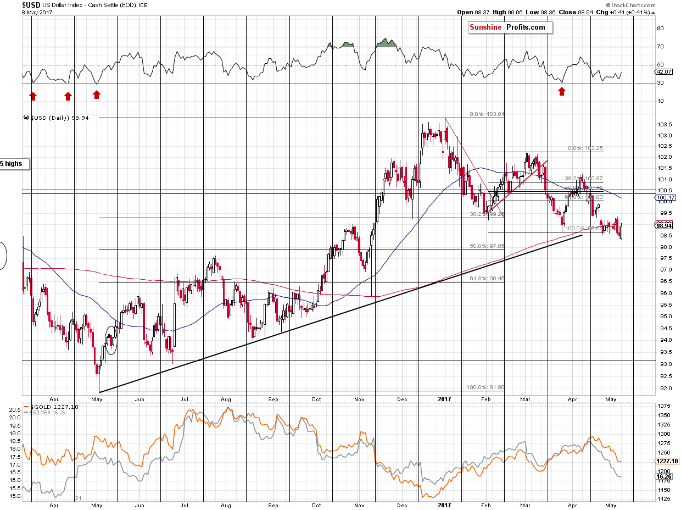This screenshot has height=510, width=681.
Task: Click the red arrow under the March 2017 RSI low
Action: click(561, 91)
